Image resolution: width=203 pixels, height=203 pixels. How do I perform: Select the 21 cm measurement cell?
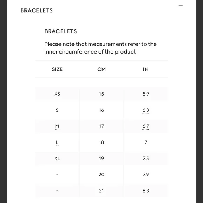[x=101, y=191]
